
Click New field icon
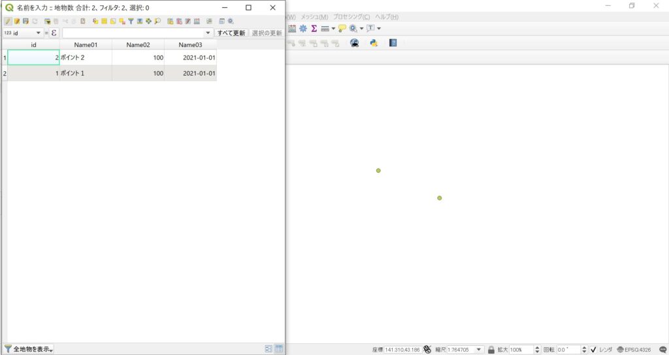171,21
